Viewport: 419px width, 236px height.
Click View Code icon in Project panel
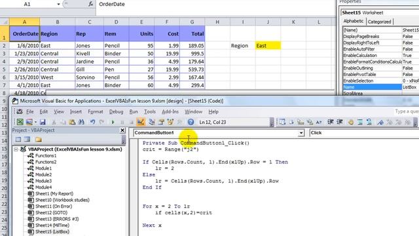point(18,140)
